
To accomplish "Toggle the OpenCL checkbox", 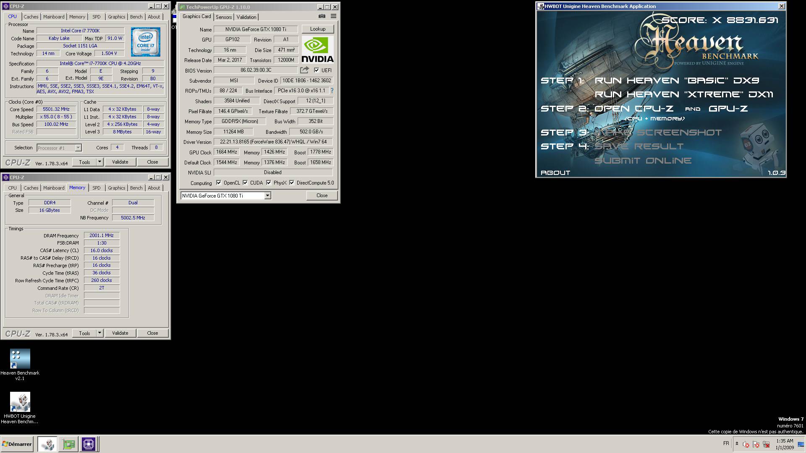I will pos(218,182).
